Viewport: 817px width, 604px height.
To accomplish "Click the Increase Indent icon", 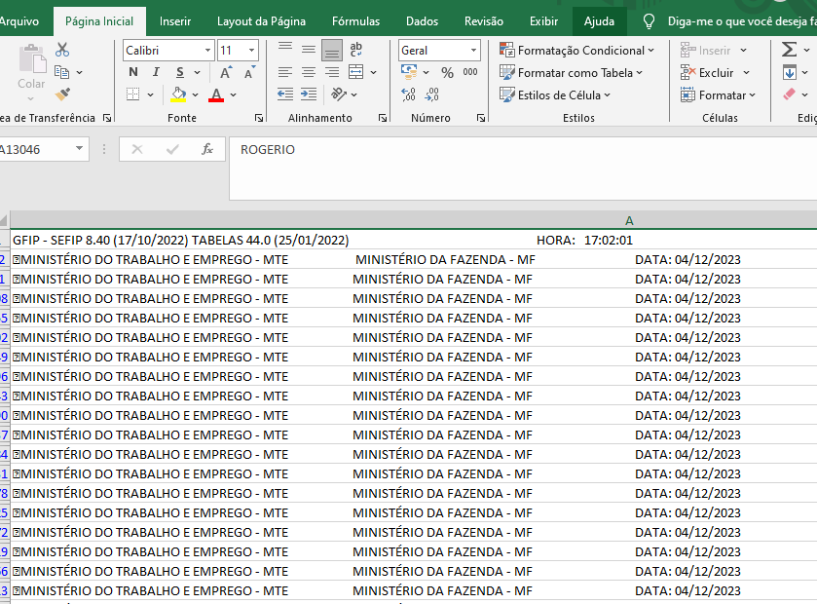I will click(309, 94).
